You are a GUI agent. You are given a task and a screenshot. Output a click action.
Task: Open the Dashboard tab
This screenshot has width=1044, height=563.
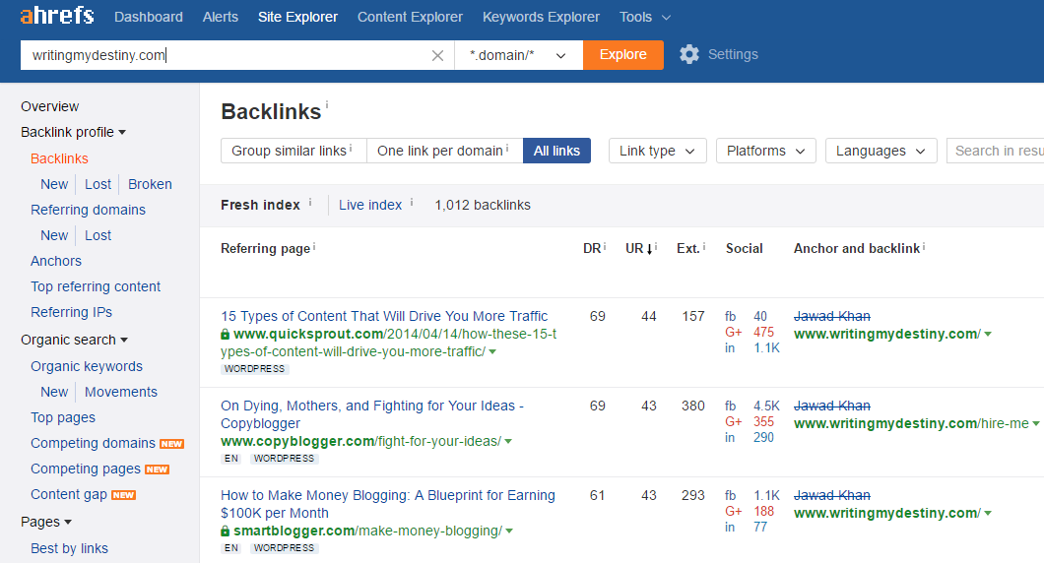click(149, 18)
